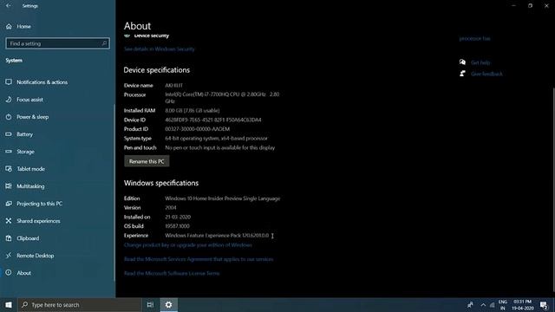
Task: Open the Get help link
Action: tap(480, 62)
